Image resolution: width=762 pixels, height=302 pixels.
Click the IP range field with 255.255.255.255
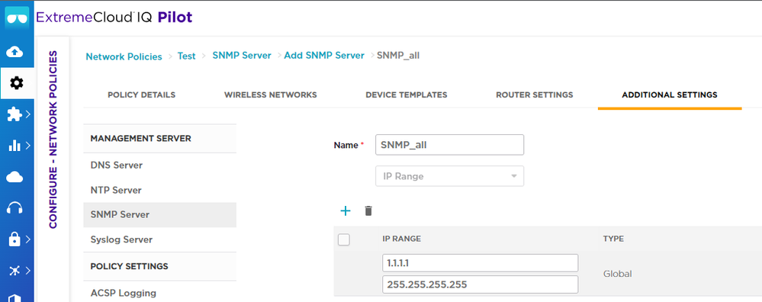(x=480, y=284)
